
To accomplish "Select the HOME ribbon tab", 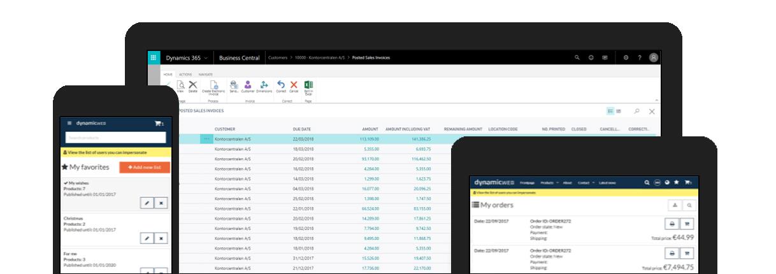I will tap(169, 75).
